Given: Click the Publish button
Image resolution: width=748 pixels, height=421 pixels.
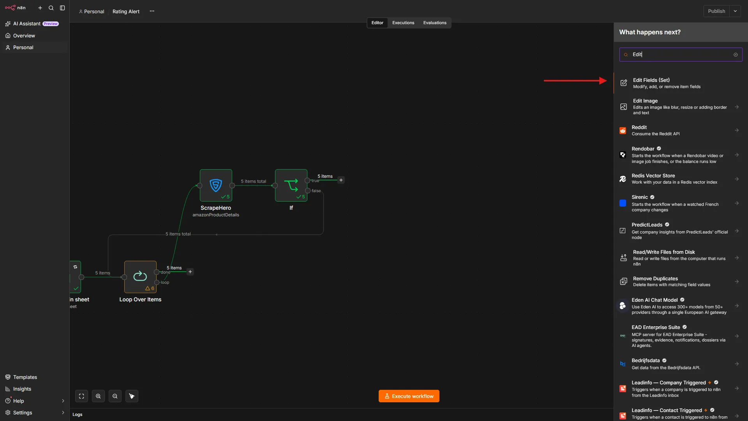Looking at the screenshot, I should pos(716,11).
